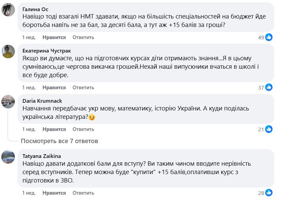Click like reaction icon showing 28
The height and width of the screenshot is (199, 282).
269,193
